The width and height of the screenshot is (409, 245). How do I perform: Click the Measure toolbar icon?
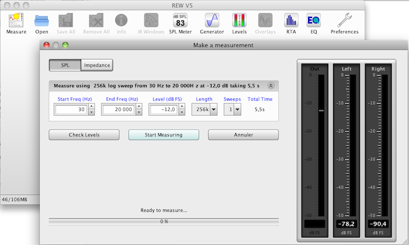click(16, 24)
